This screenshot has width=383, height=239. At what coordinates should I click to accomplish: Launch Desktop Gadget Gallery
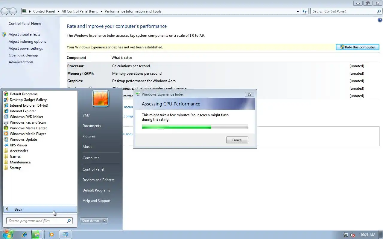28,100
